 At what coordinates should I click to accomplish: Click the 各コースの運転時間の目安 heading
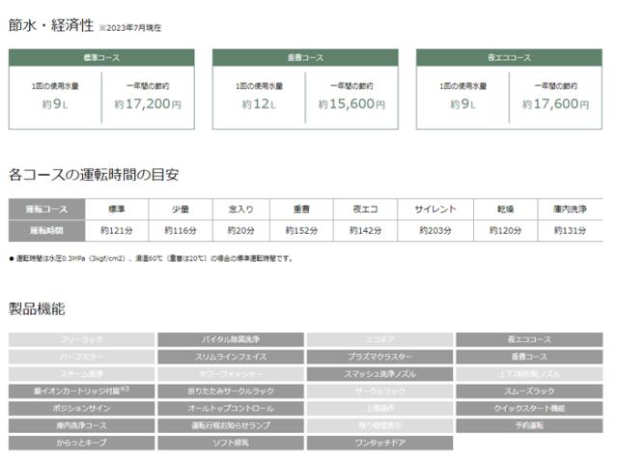tap(94, 174)
